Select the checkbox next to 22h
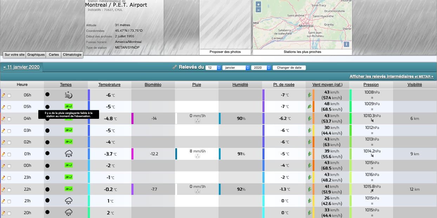Image resolution: width=437 pixels, height=218 pixels. (x=9, y=190)
